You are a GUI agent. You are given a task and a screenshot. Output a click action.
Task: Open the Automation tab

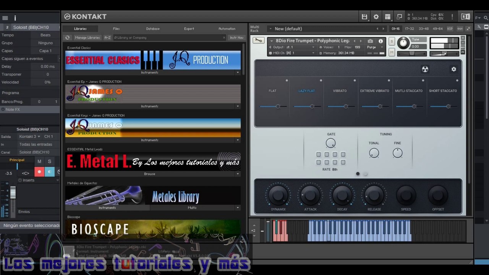[x=227, y=29]
